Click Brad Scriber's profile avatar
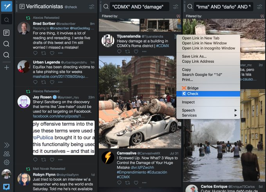 coord(24,28)
